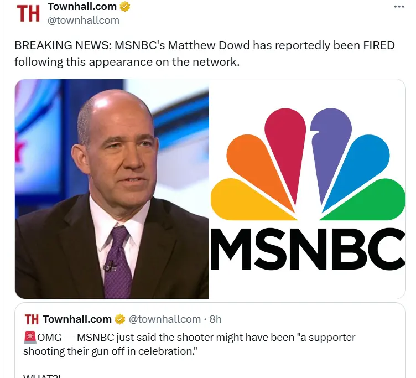Click the quoted tweet's @townhallcom handle
Image resolution: width=416 pixels, height=378 pixels.
point(165,319)
